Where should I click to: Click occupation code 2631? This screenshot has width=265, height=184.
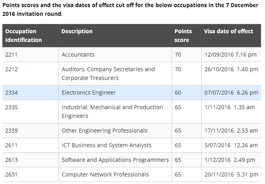[11, 175]
